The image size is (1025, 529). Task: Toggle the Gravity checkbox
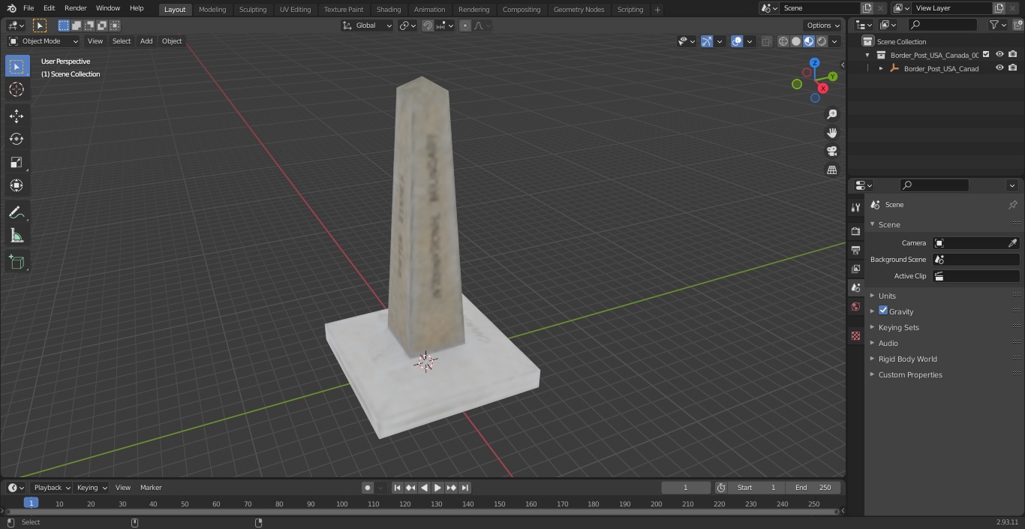[x=883, y=311]
